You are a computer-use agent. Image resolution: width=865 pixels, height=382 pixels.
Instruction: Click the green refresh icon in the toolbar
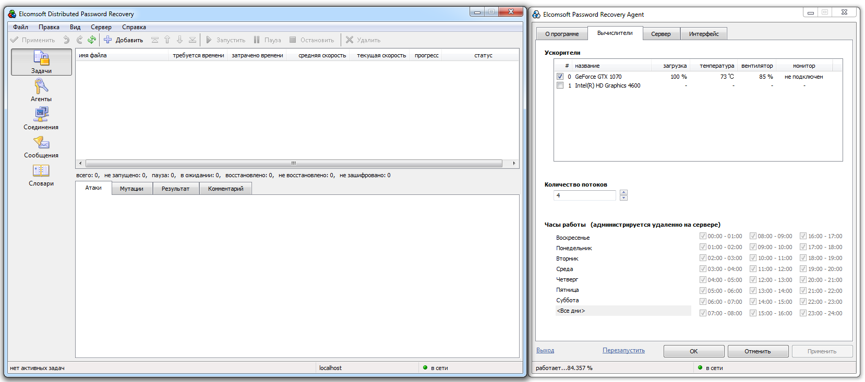[x=92, y=40]
